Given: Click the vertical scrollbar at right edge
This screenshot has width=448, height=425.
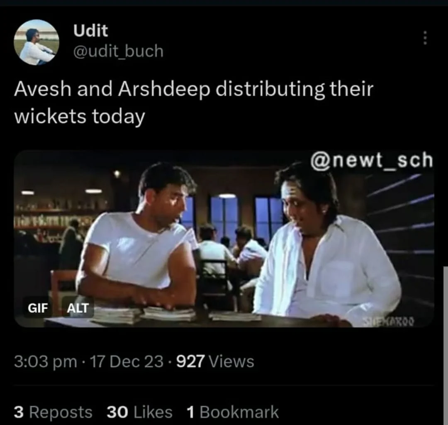Looking at the screenshot, I should pyautogui.click(x=446, y=345).
